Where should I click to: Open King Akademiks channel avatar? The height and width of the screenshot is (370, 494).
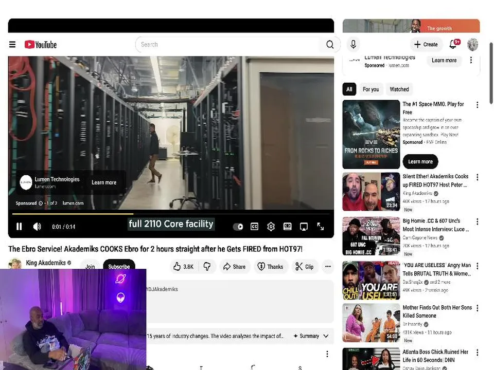[15, 263]
